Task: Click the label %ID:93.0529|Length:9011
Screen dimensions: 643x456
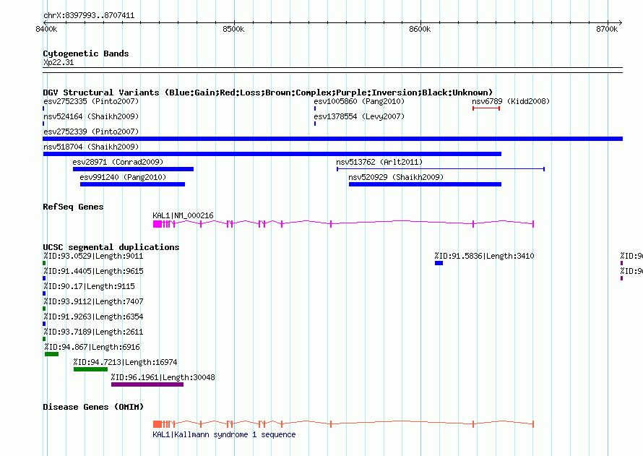Action: [93, 256]
